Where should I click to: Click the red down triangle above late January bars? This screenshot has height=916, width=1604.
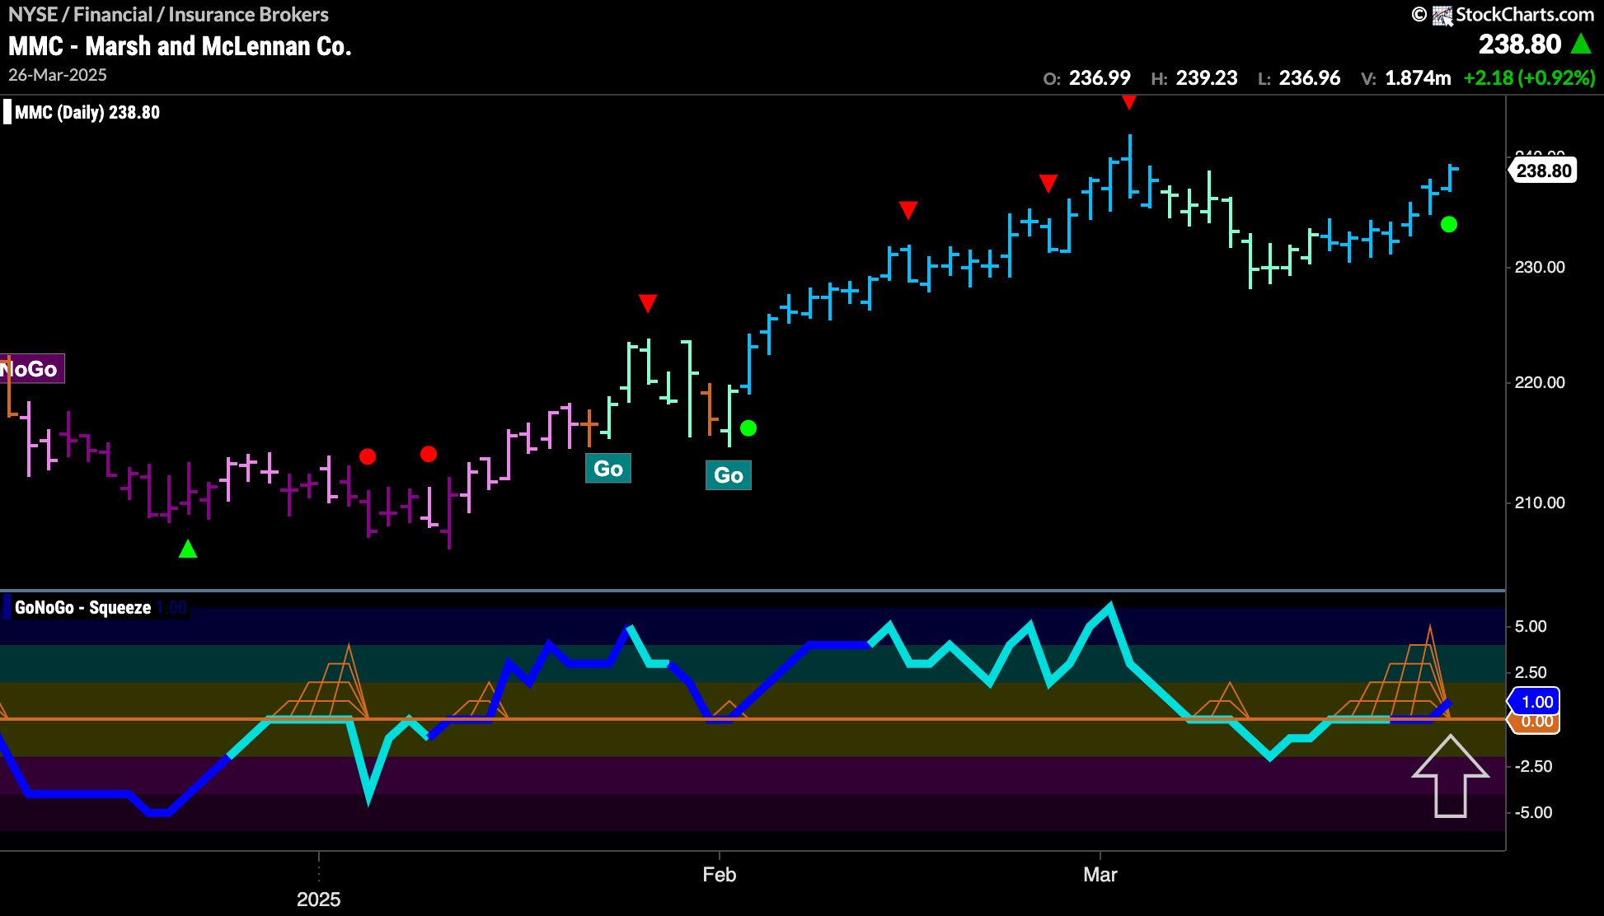[648, 303]
